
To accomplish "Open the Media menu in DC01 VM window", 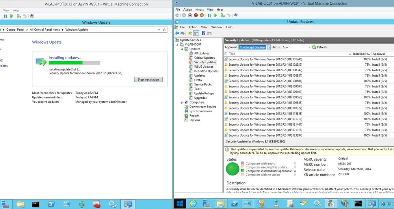I will pos(199,9).
